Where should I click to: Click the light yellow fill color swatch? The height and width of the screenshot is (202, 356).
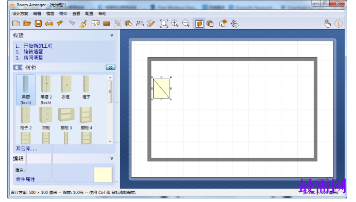[x=103, y=174]
